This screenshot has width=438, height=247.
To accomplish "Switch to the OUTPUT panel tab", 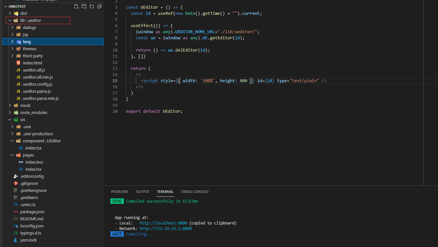I will 143,192.
